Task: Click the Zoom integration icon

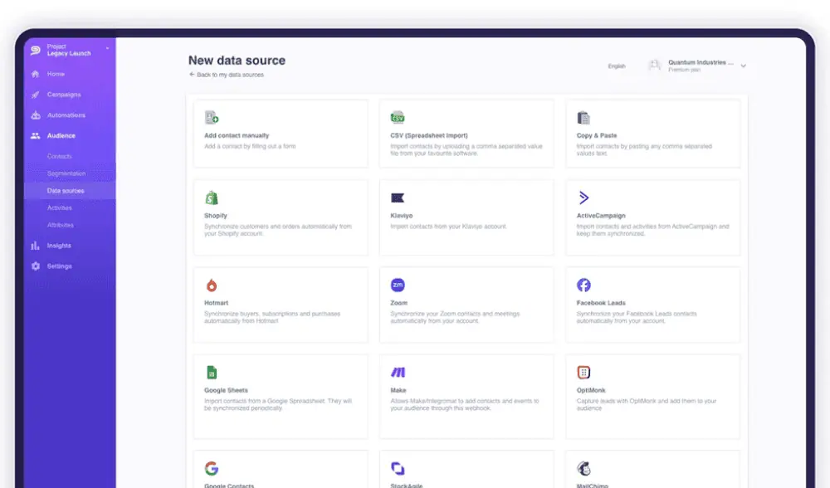Action: click(x=398, y=285)
